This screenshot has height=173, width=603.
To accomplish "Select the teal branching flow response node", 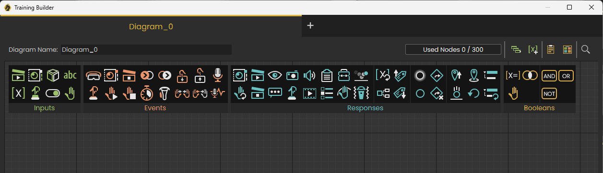I will (x=383, y=93).
